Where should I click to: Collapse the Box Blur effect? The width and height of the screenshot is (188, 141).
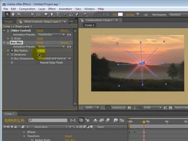[4, 43]
